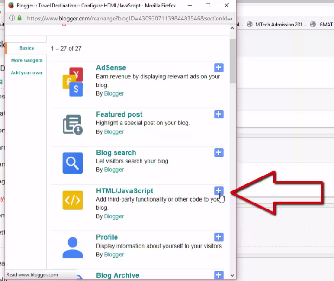Click globe icon of GMAT bookmark
Image resolution: width=334 pixels, height=281 pixels.
coord(313,25)
